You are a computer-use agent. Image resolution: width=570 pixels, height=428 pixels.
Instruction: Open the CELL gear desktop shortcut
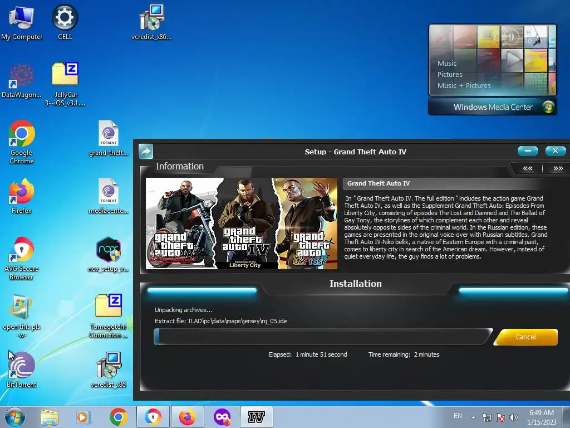click(65, 22)
